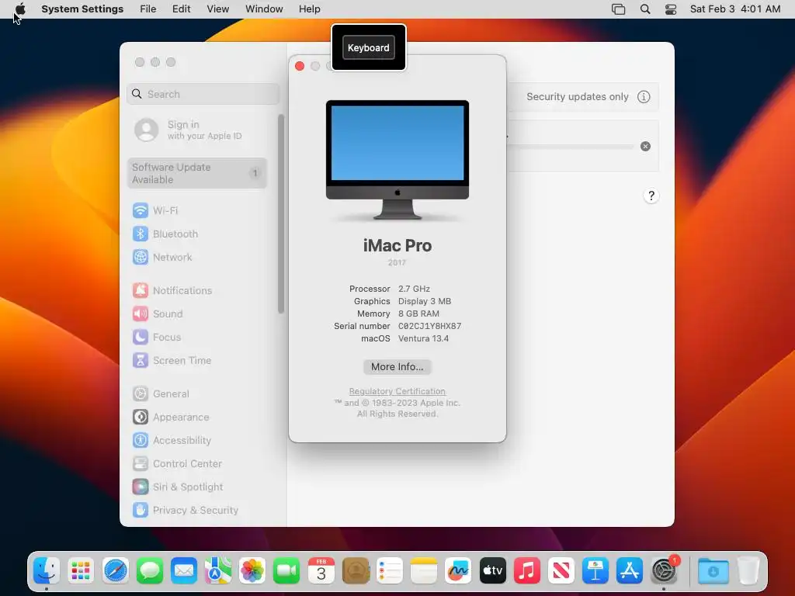This screenshot has height=596, width=795.
Task: Open Control Center in menu bar
Action: (x=671, y=9)
